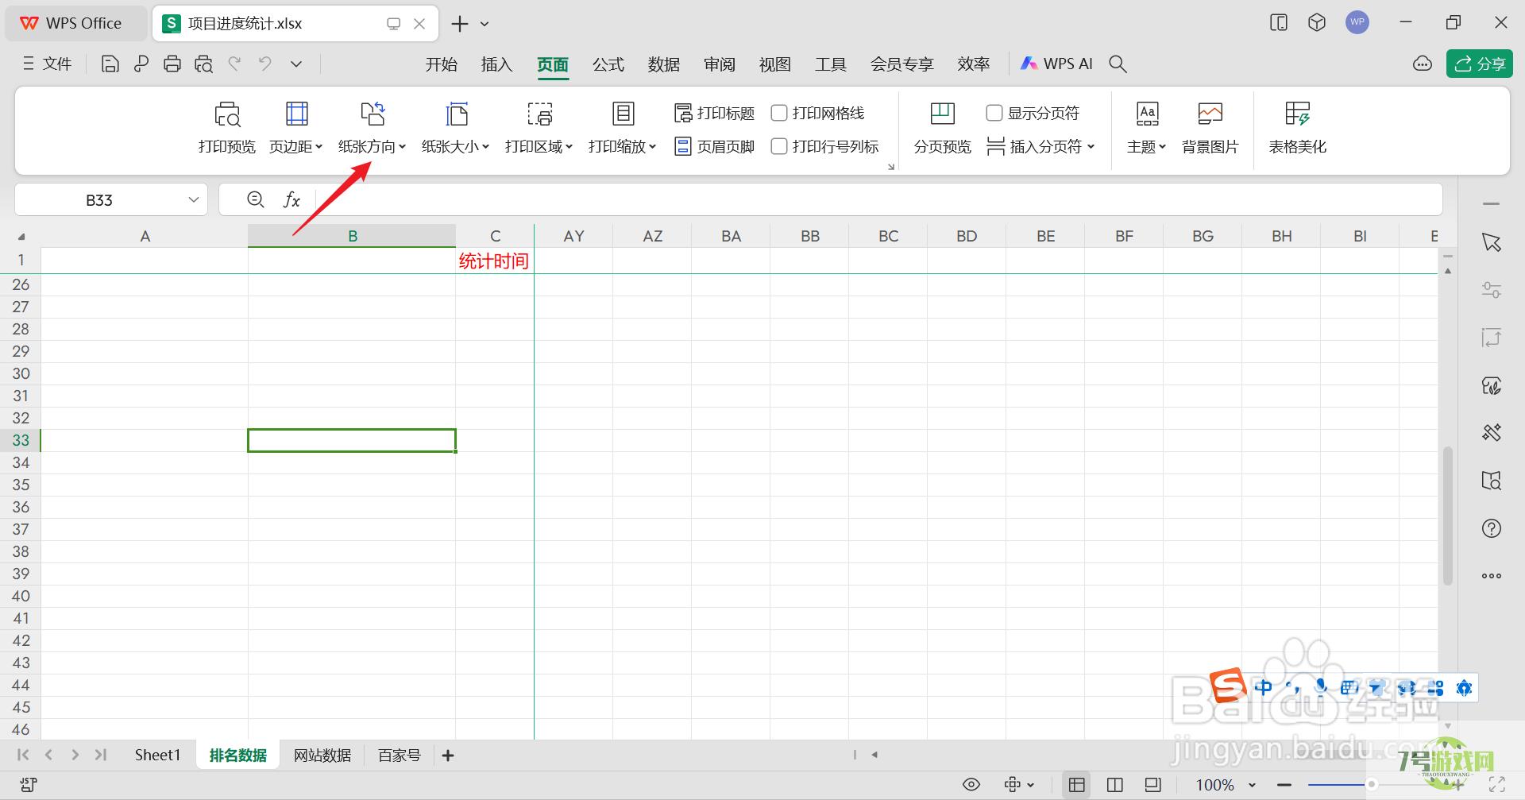Open Print Area (打印区域) dropdown
Screen dimensions: 1525x800
pos(539,127)
